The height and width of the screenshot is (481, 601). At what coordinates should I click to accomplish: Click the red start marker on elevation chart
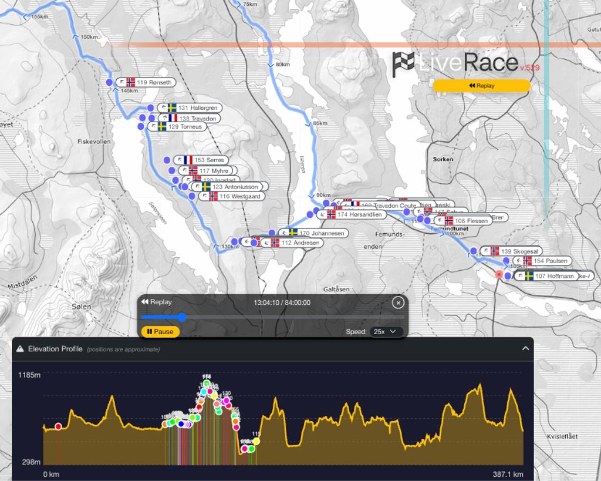tap(58, 426)
